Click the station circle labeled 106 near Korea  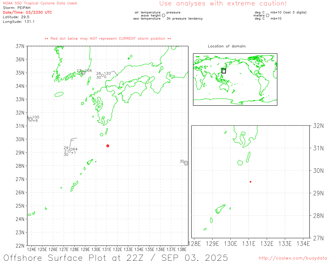[83, 73]
